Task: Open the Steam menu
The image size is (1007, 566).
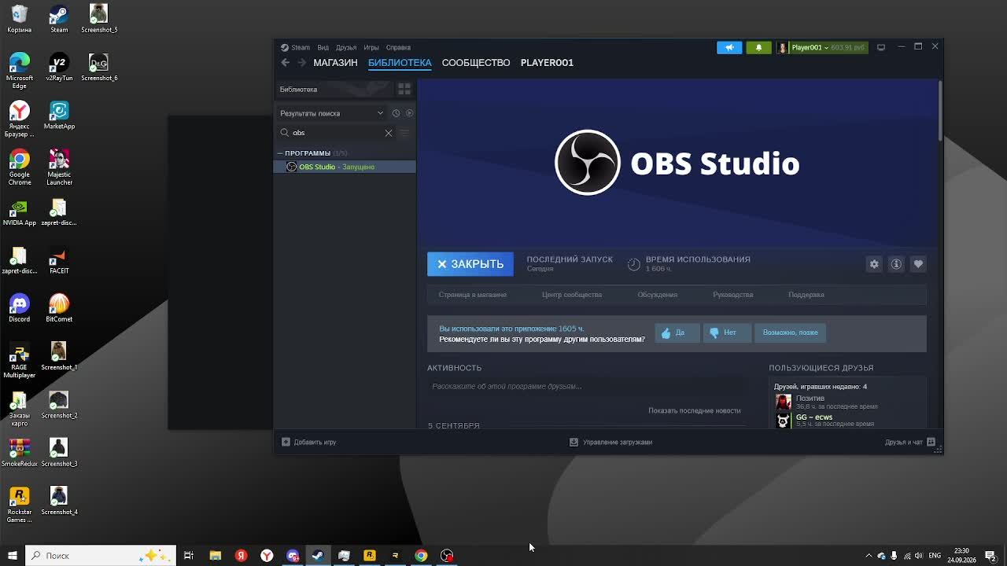Action: coord(296,47)
